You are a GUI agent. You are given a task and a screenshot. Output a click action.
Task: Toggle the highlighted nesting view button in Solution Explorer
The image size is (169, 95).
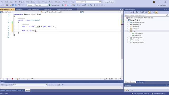149,12
